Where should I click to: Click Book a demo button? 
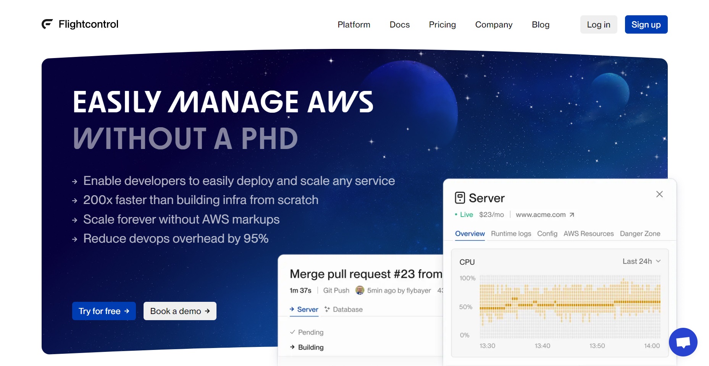tap(180, 311)
